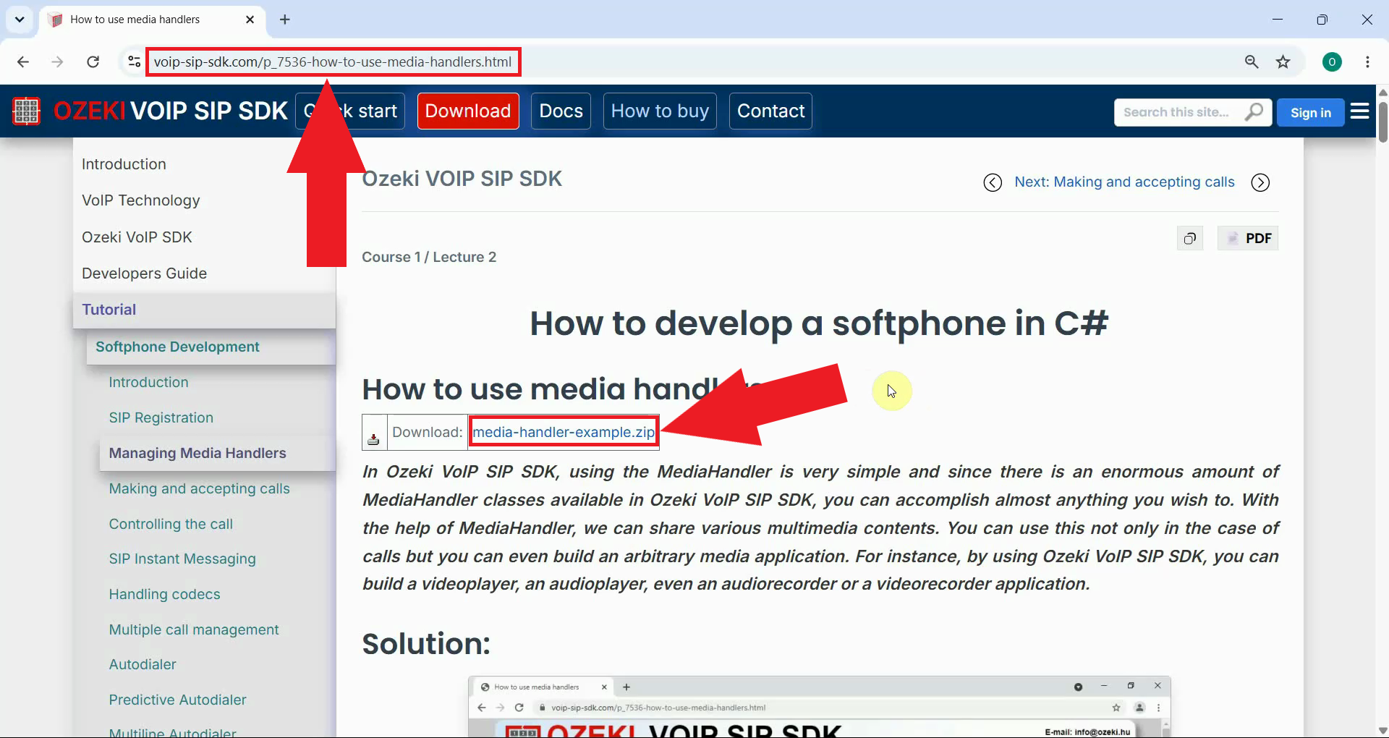Click the embedded solution screenshot thumbnail
1389x738 pixels.
click(819, 707)
